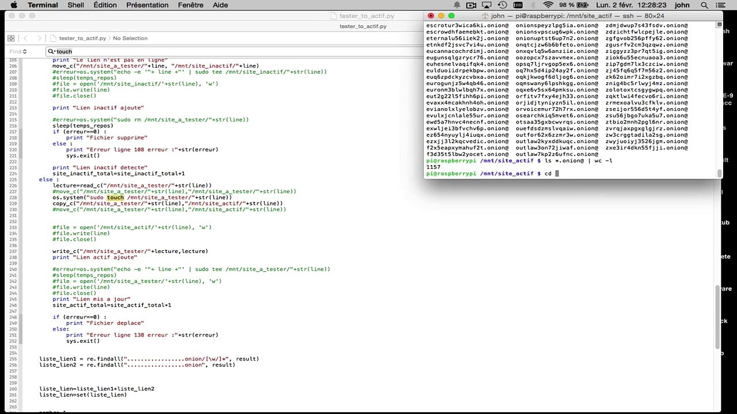Click the Terminal prompt after cd
This screenshot has height=414, width=737.
click(557, 174)
